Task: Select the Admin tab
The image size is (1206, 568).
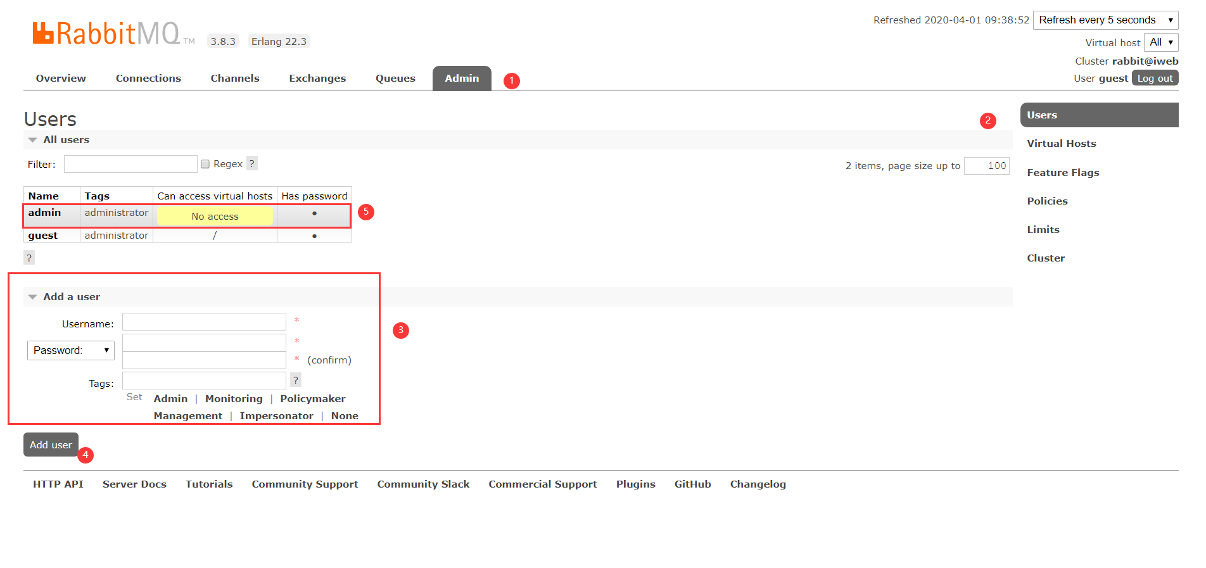Action: point(462,79)
